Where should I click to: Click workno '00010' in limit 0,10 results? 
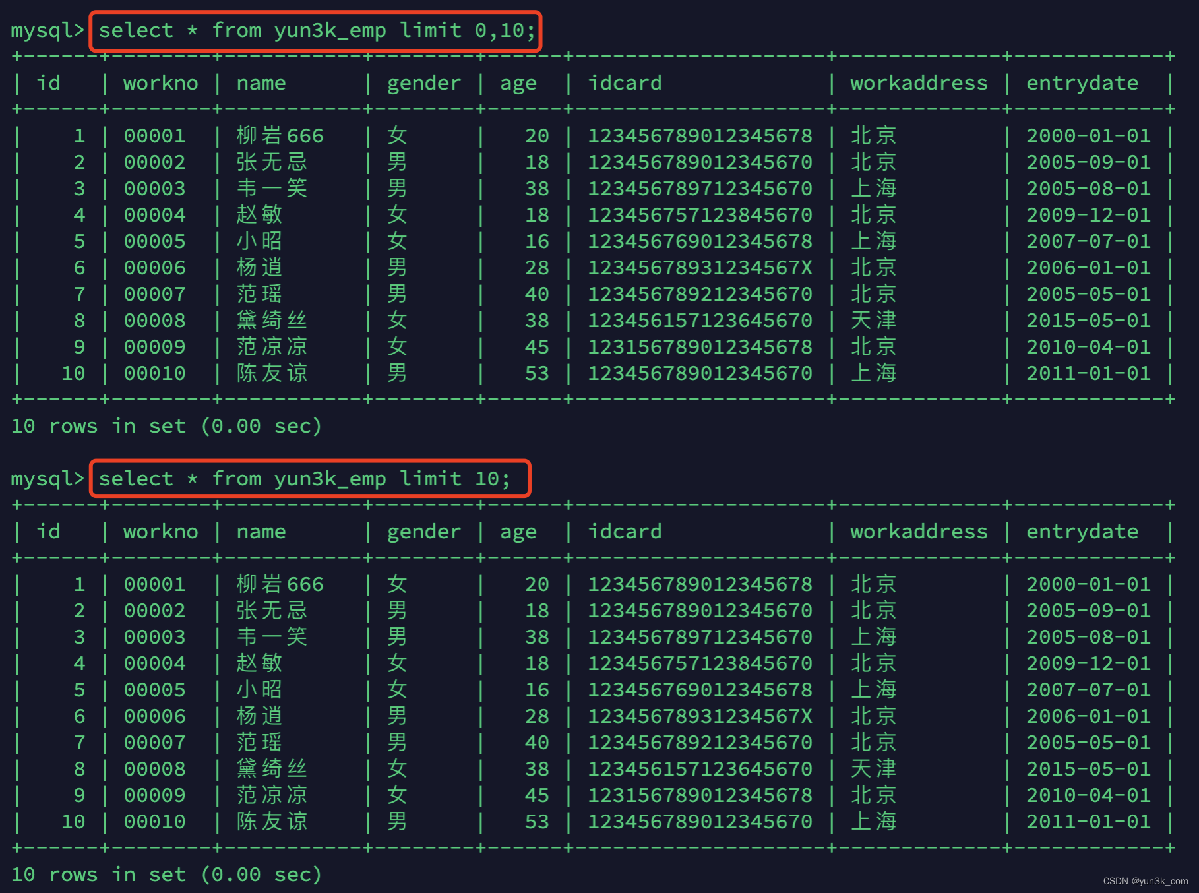point(155,373)
